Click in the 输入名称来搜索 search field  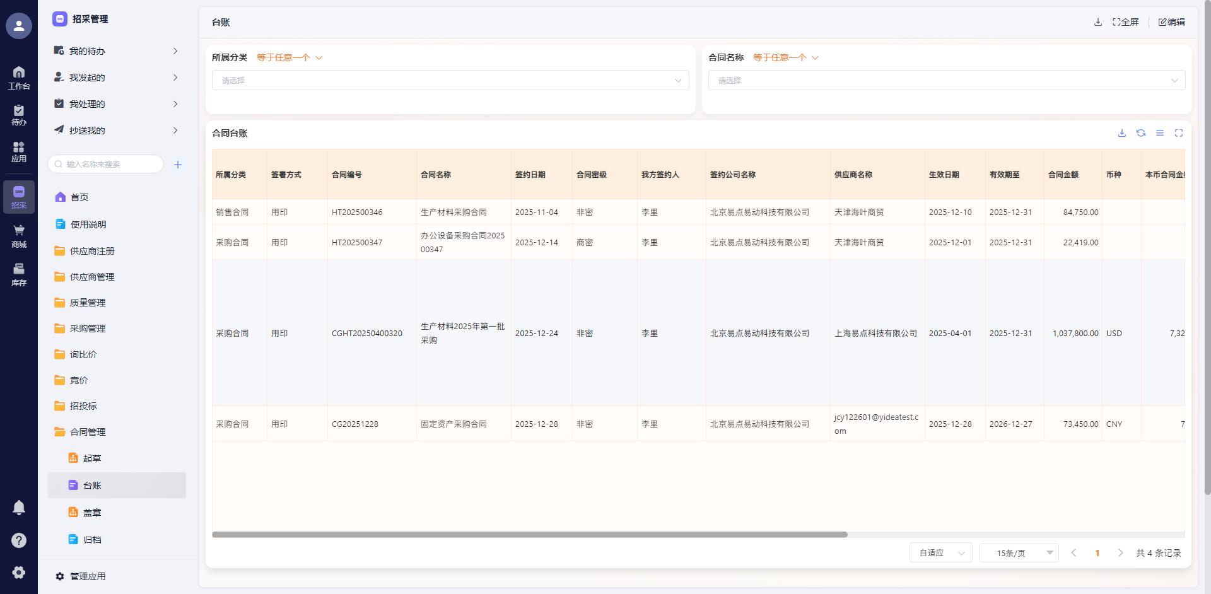click(x=106, y=164)
